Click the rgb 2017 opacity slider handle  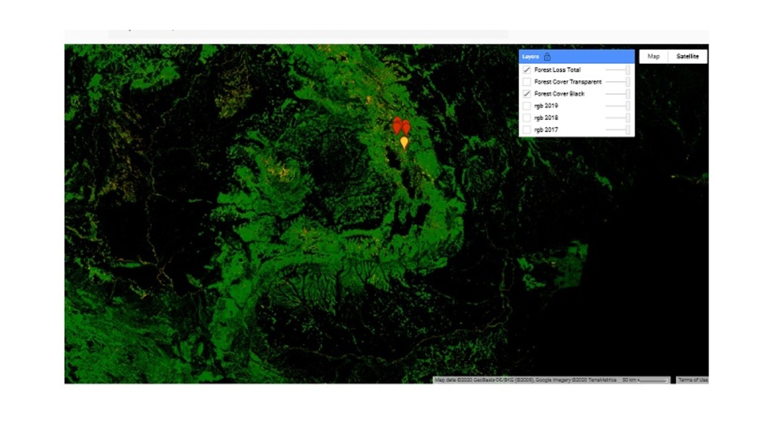pos(627,130)
